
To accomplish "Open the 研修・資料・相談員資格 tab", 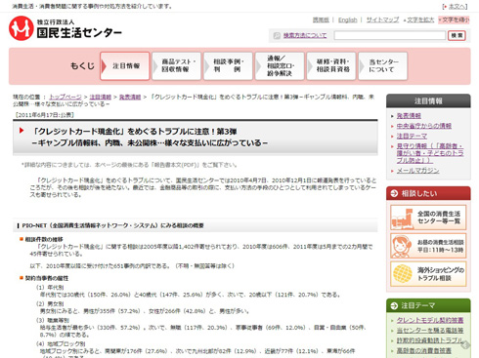I will point(331,66).
